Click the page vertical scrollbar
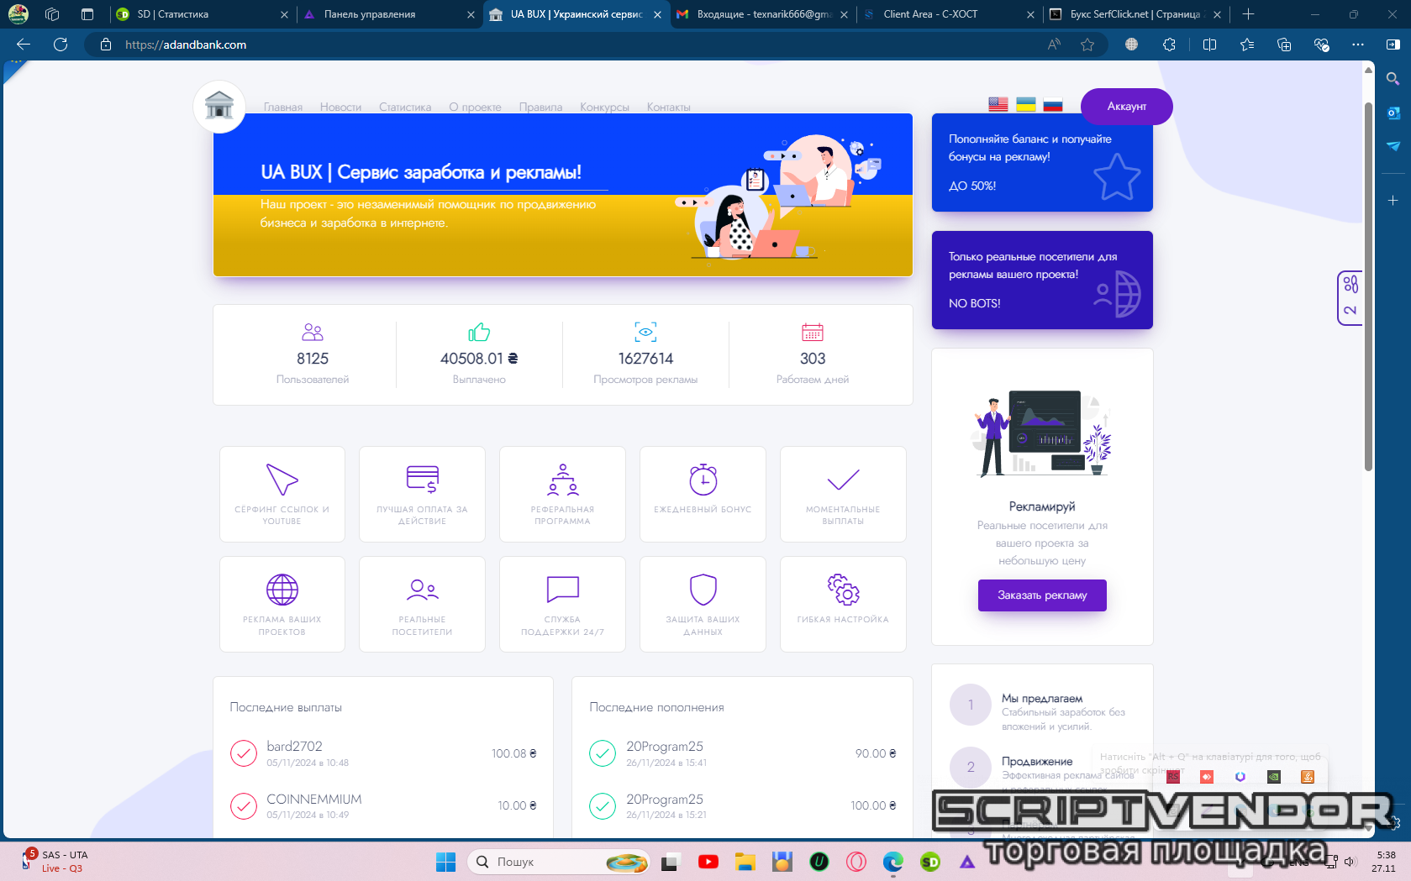The image size is (1411, 881). (x=1368, y=286)
